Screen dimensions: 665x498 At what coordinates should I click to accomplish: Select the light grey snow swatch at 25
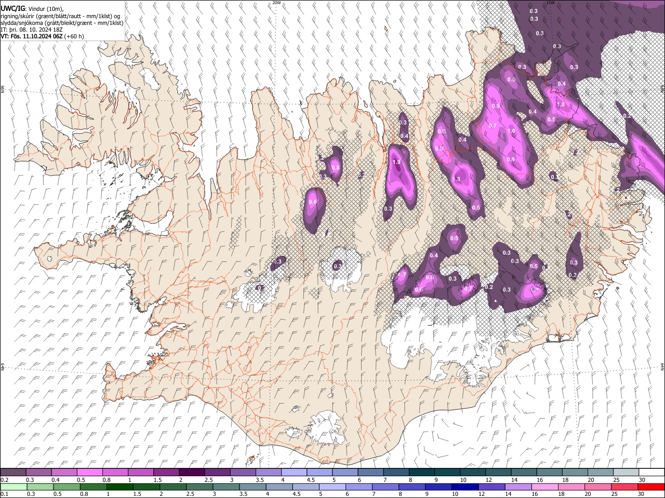pos(626,473)
